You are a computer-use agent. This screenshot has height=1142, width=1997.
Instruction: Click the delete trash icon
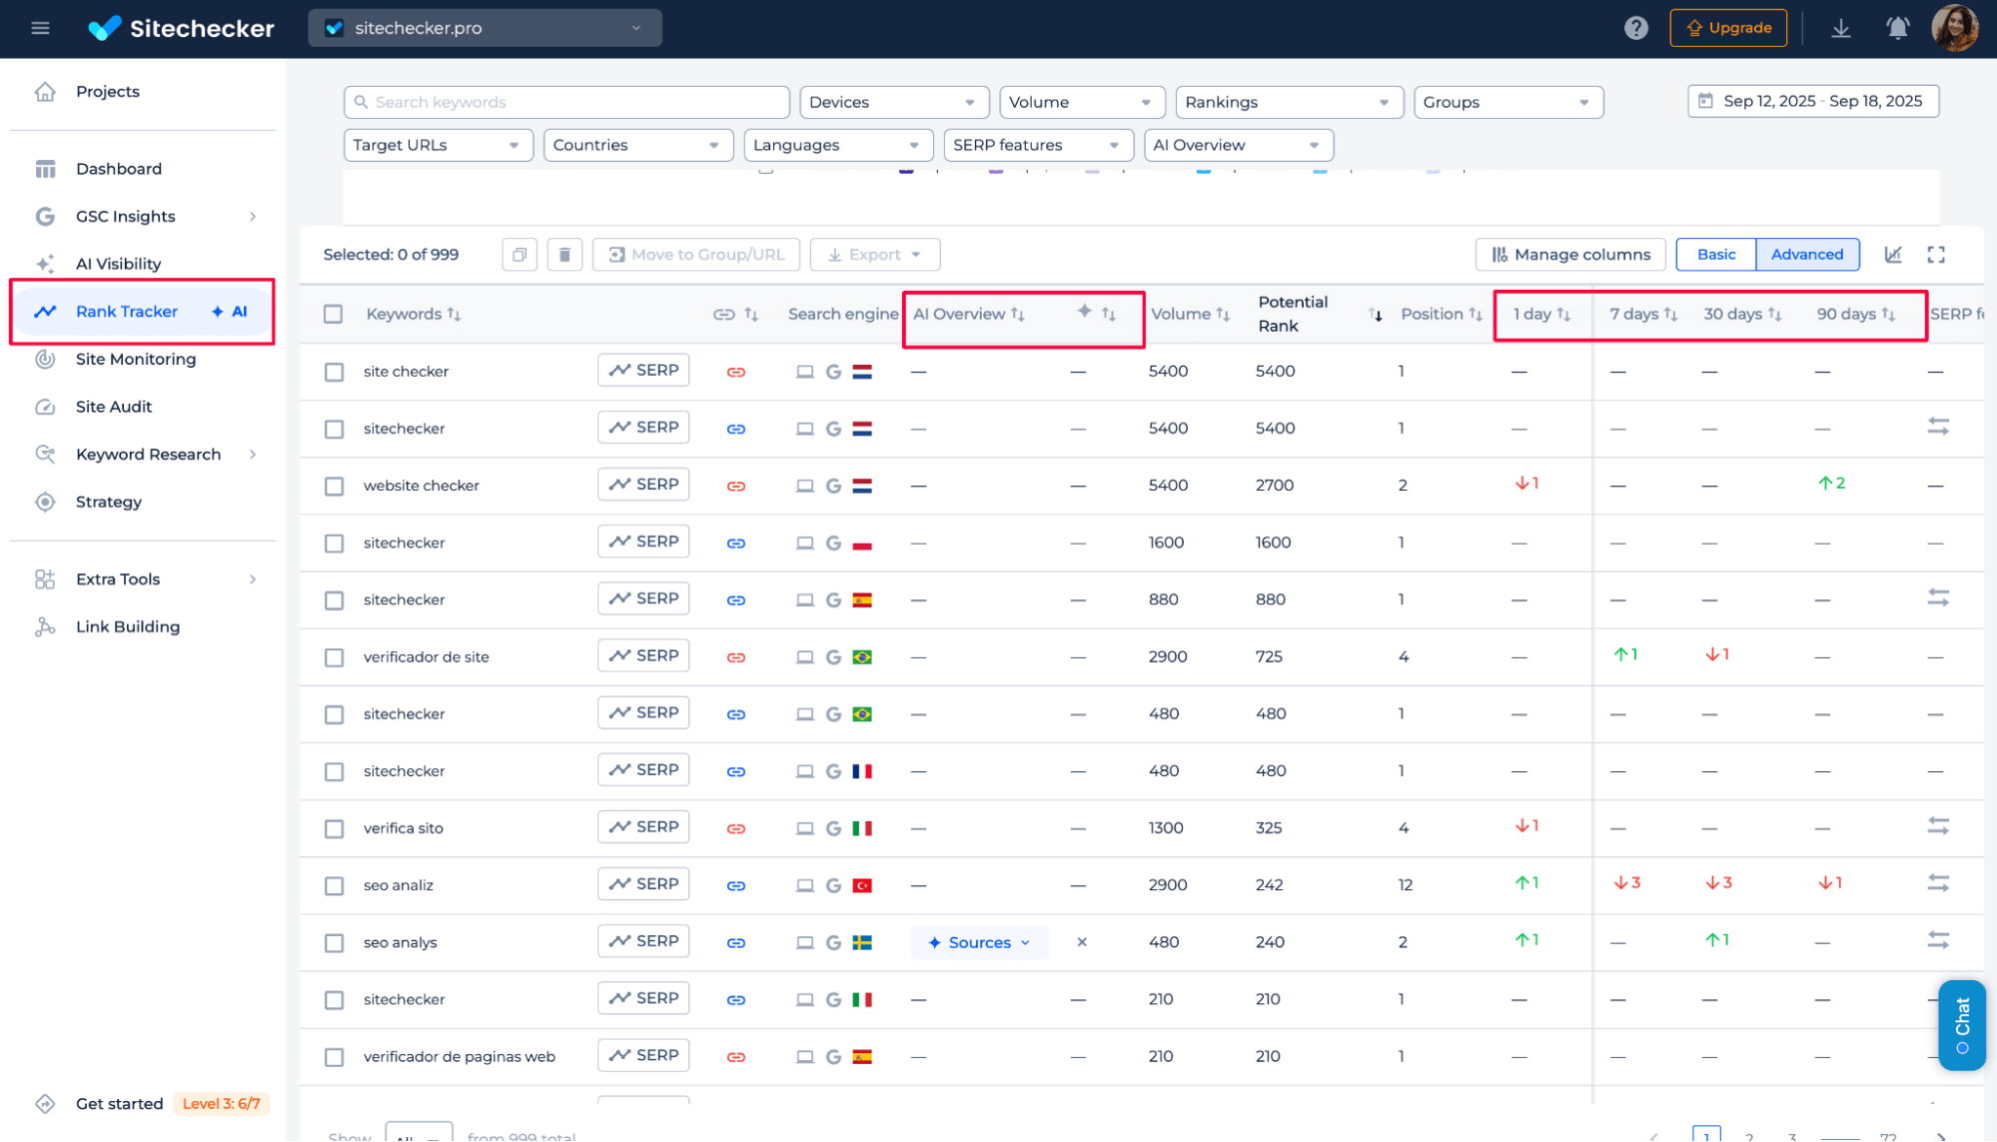coord(564,255)
